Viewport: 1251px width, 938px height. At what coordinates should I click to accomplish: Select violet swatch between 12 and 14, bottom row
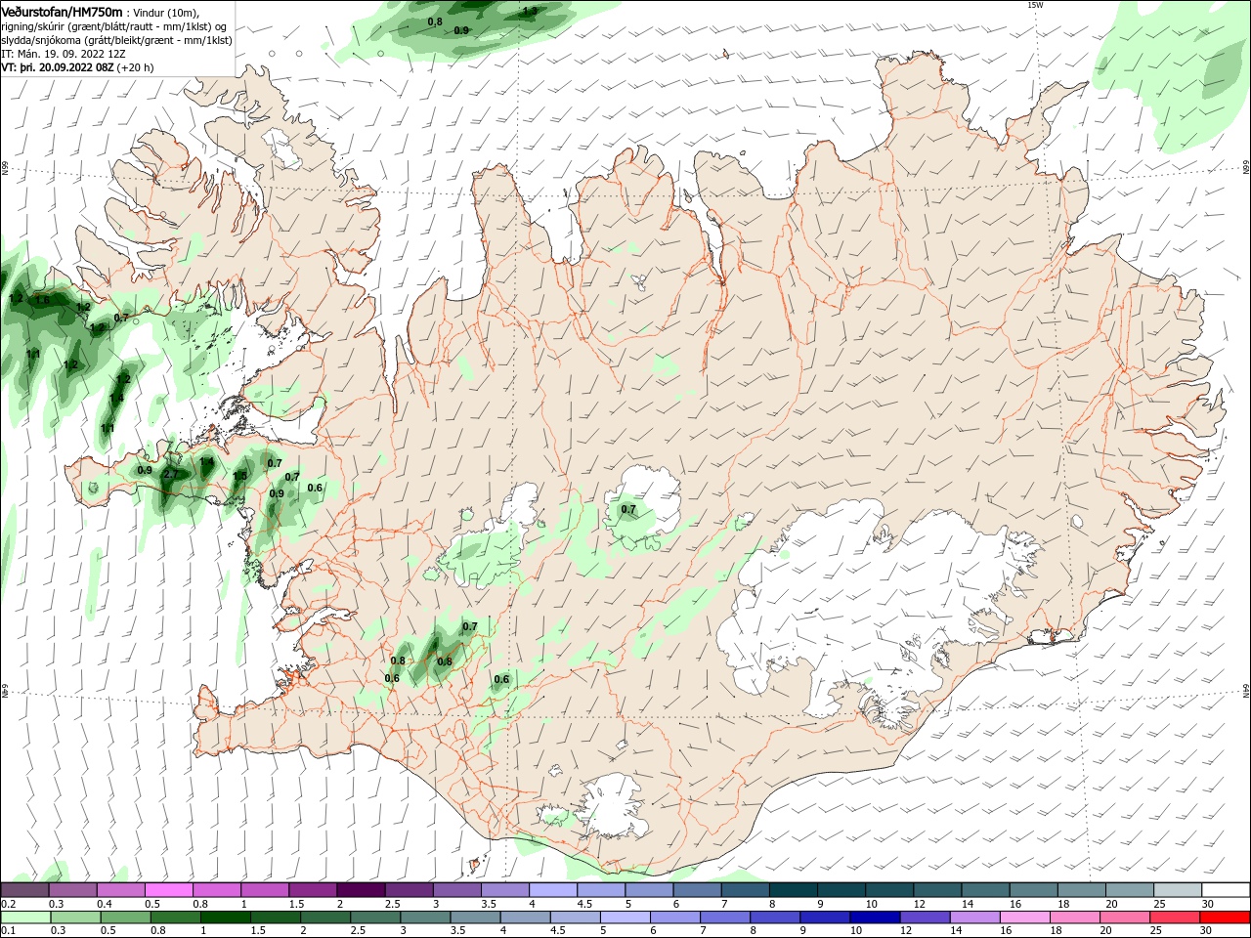coord(924,917)
